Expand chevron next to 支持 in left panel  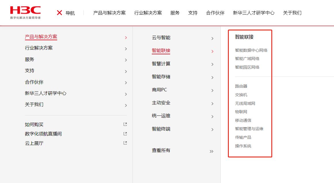(x=126, y=72)
